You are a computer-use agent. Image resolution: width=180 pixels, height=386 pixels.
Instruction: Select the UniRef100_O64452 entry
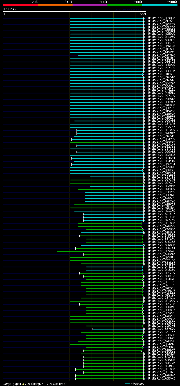tap(161, 62)
